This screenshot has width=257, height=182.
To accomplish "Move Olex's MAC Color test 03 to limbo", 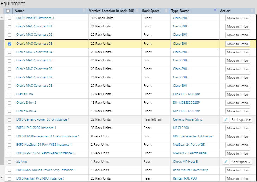I will point(238,44).
